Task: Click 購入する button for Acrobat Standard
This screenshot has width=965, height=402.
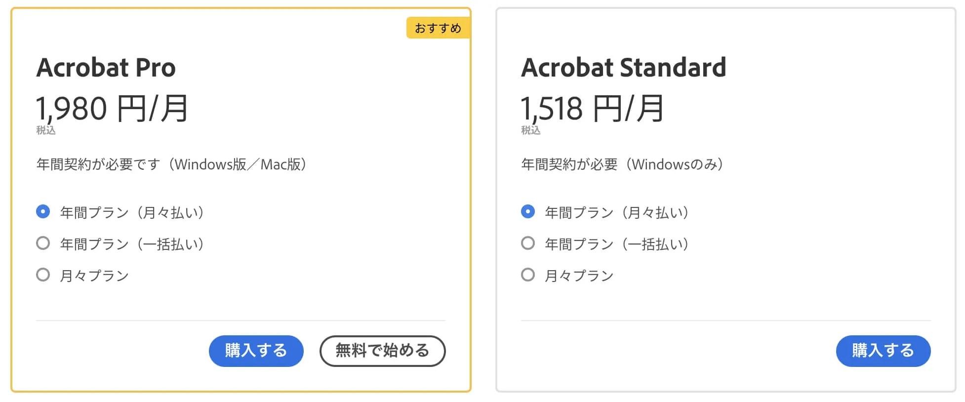Action: (x=883, y=351)
